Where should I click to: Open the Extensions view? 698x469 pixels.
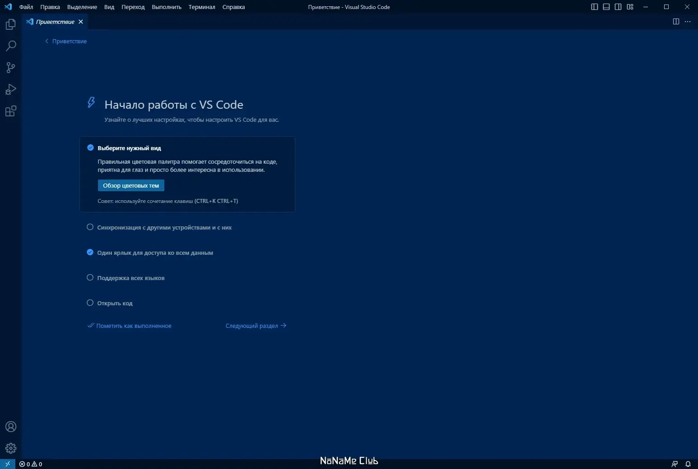(11, 111)
